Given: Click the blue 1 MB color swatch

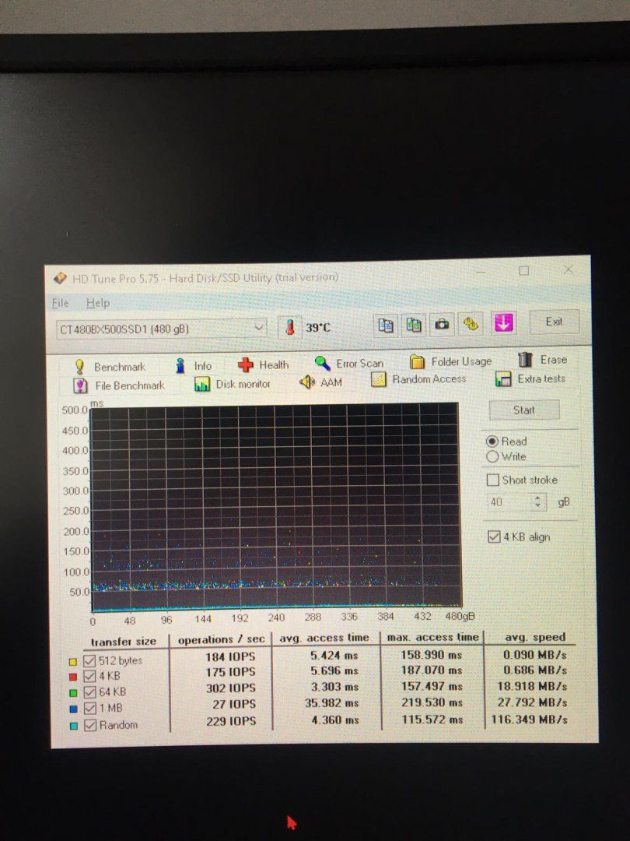Looking at the screenshot, I should pos(73,709).
